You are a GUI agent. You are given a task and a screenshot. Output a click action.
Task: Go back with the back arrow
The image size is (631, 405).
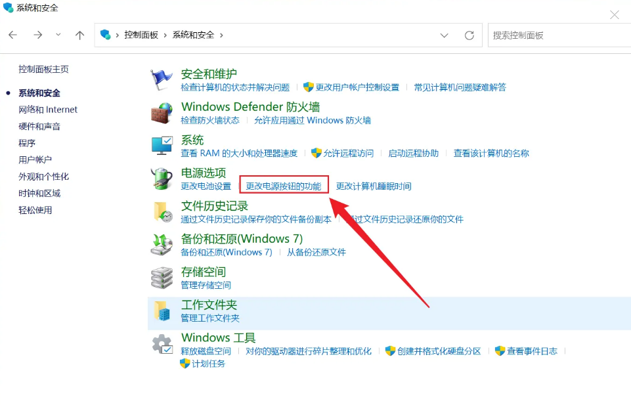[13, 35]
